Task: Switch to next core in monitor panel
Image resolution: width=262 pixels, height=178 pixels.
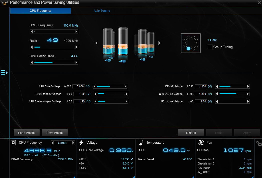Action: click(73, 143)
